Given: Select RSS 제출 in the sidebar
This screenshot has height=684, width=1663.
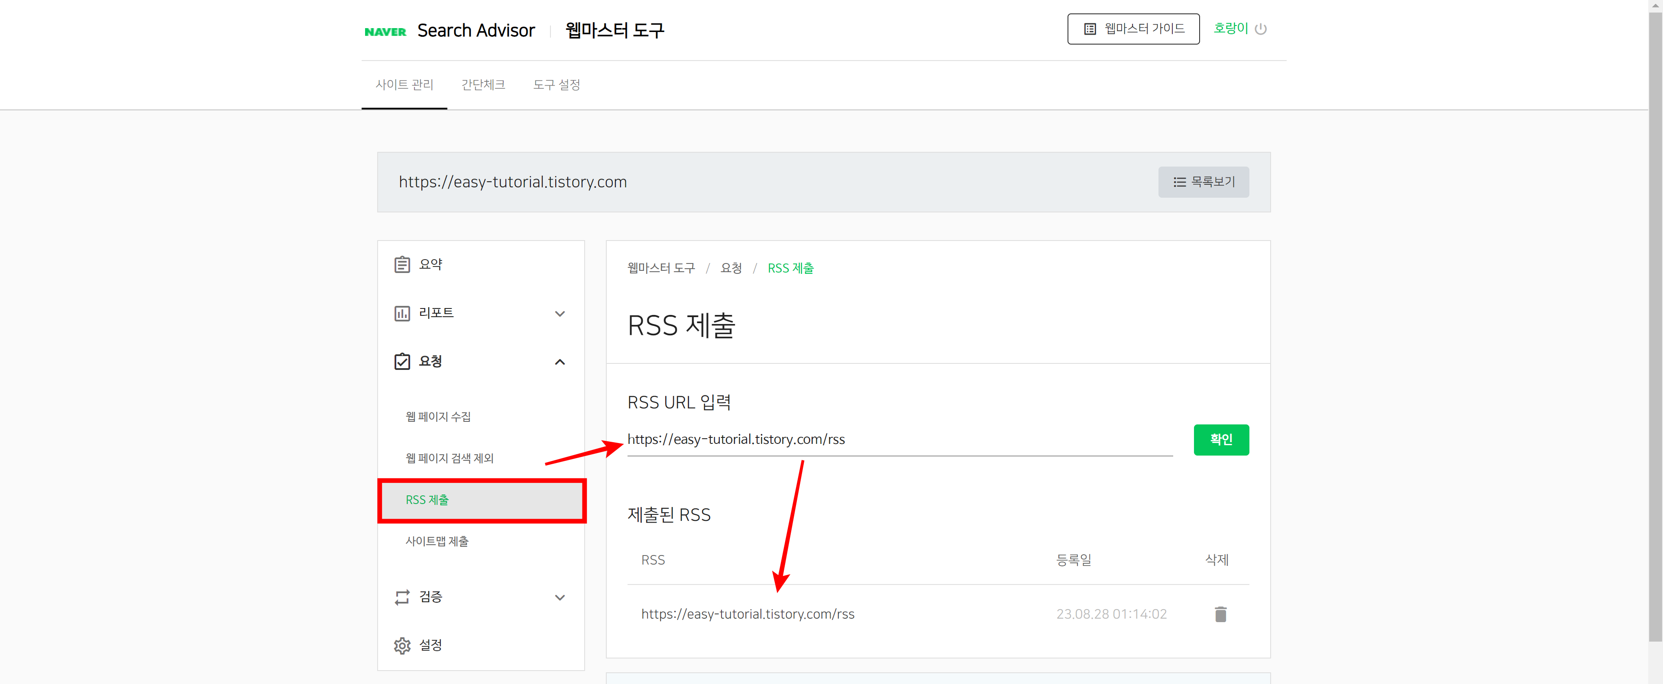Looking at the screenshot, I should pyautogui.click(x=427, y=500).
